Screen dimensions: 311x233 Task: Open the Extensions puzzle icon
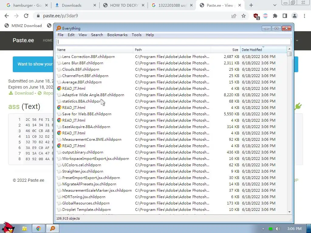[x=275, y=16]
